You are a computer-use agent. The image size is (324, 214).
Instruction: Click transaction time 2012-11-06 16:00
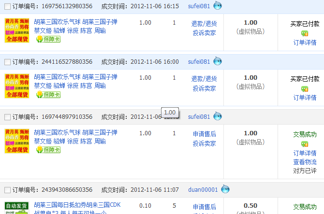point(155,62)
